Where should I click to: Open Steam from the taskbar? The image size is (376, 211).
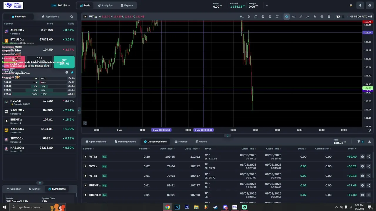(215, 207)
